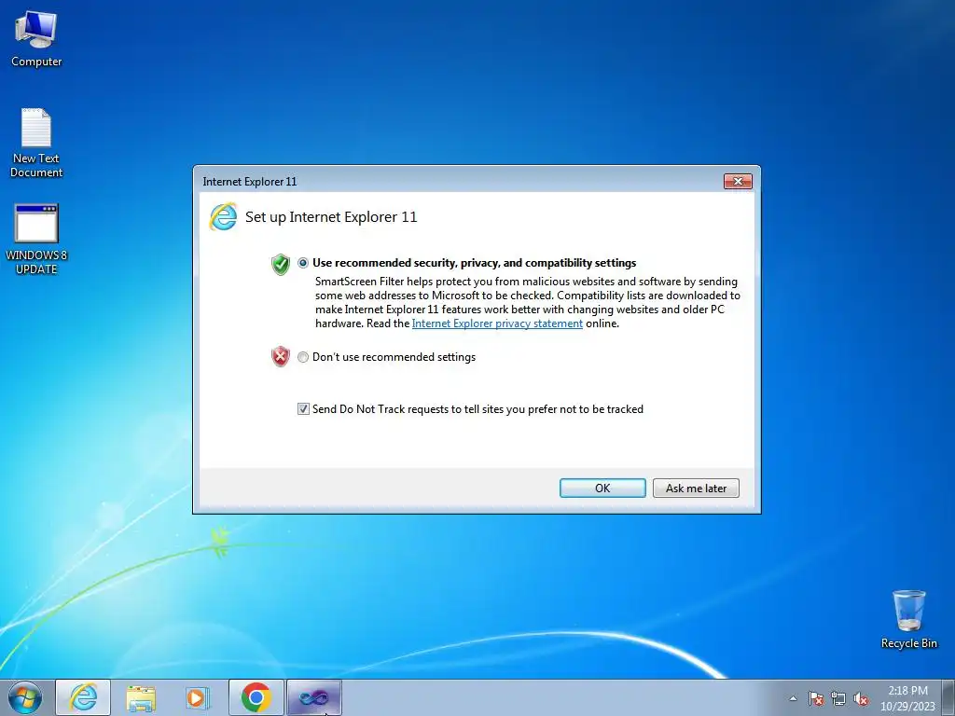Open Google Chrome from taskbar
The image size is (955, 716).
[256, 697]
